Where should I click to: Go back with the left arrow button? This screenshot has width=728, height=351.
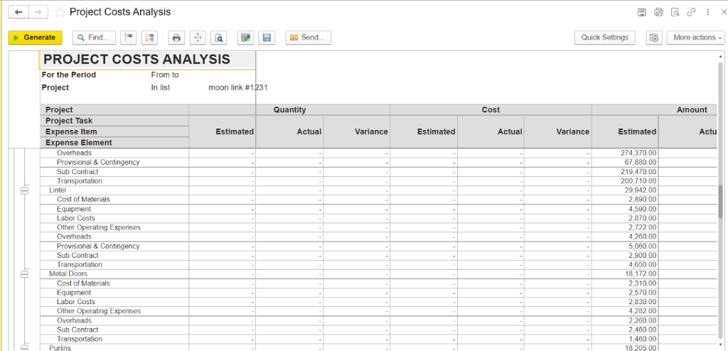[18, 12]
